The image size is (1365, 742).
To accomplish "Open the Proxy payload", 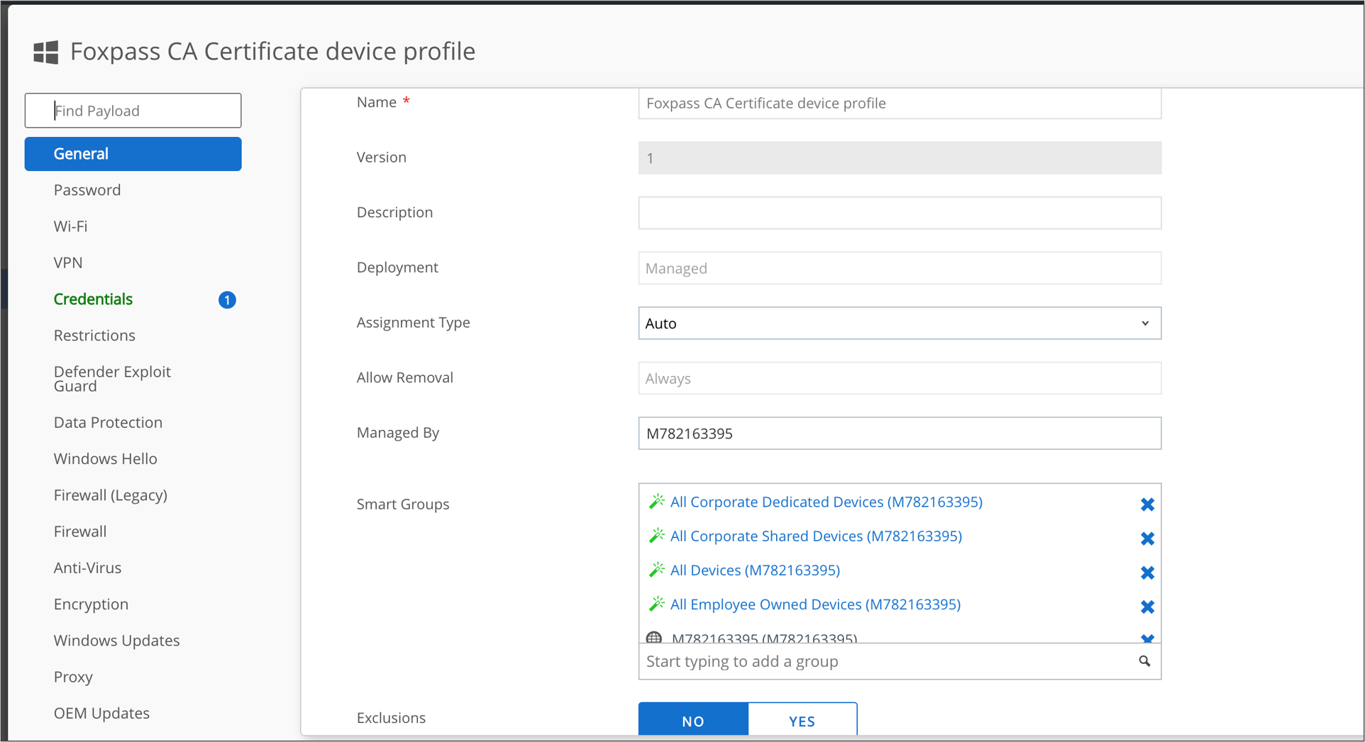I will click(x=73, y=677).
